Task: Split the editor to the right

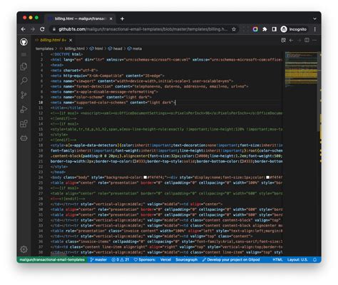Action: (x=307, y=40)
